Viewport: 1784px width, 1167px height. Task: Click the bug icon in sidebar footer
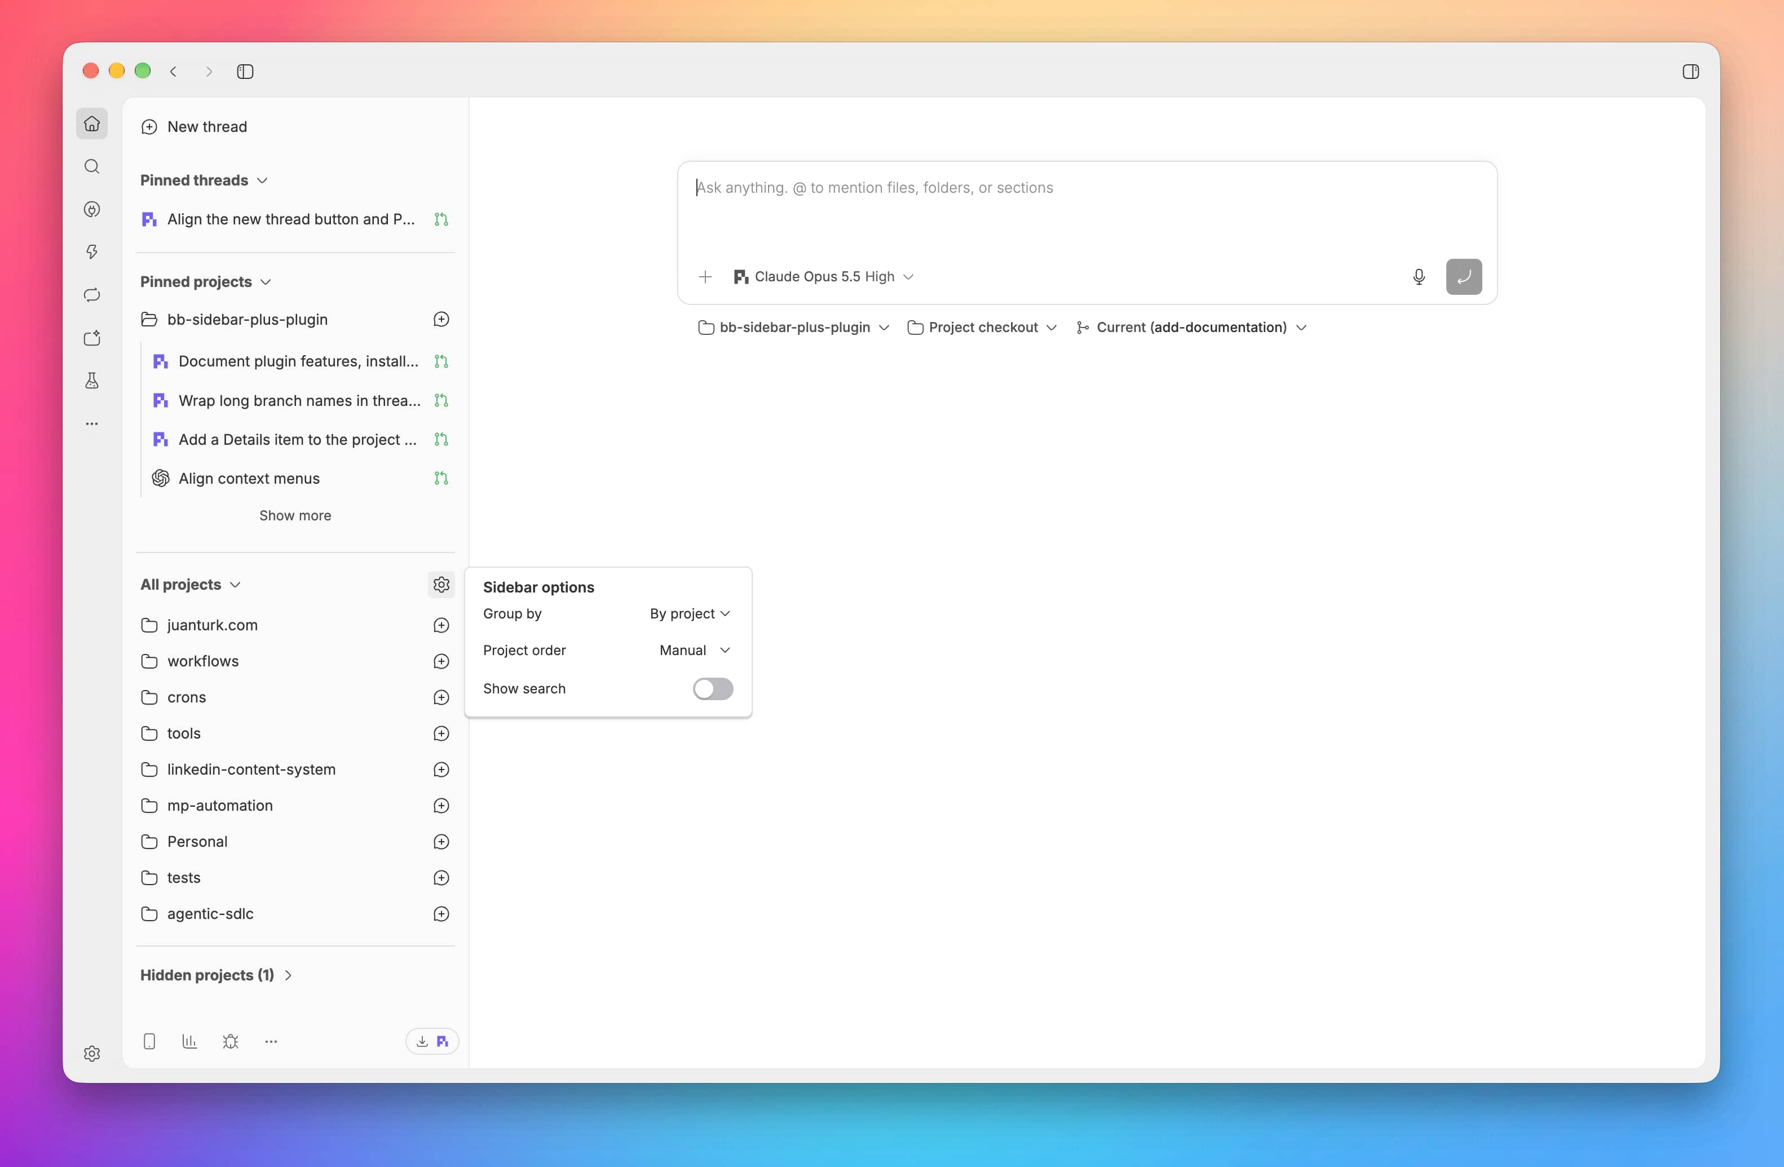pos(230,1041)
